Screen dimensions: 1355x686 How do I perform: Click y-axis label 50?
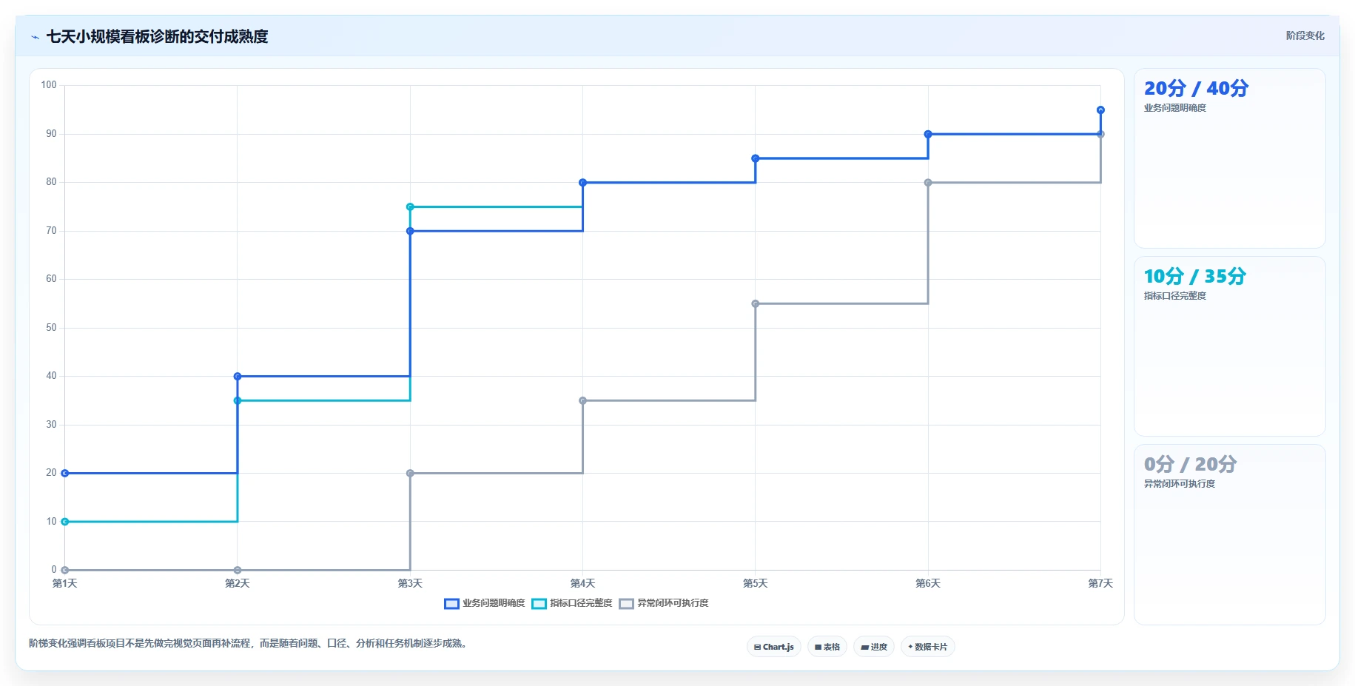pos(51,328)
